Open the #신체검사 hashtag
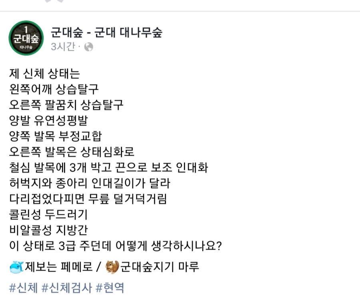The width and height of the screenshot is (360, 306). point(66,288)
